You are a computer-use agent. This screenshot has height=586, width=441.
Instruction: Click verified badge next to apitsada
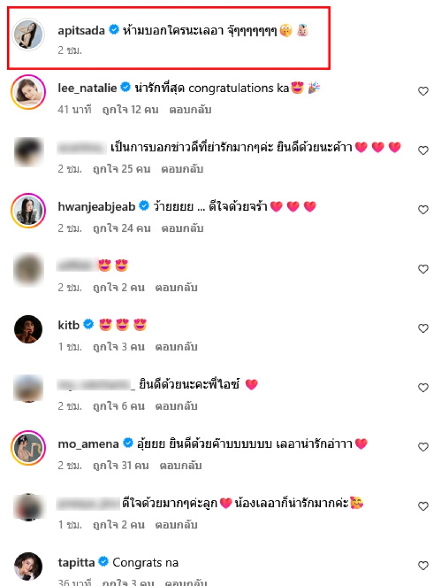114,29
